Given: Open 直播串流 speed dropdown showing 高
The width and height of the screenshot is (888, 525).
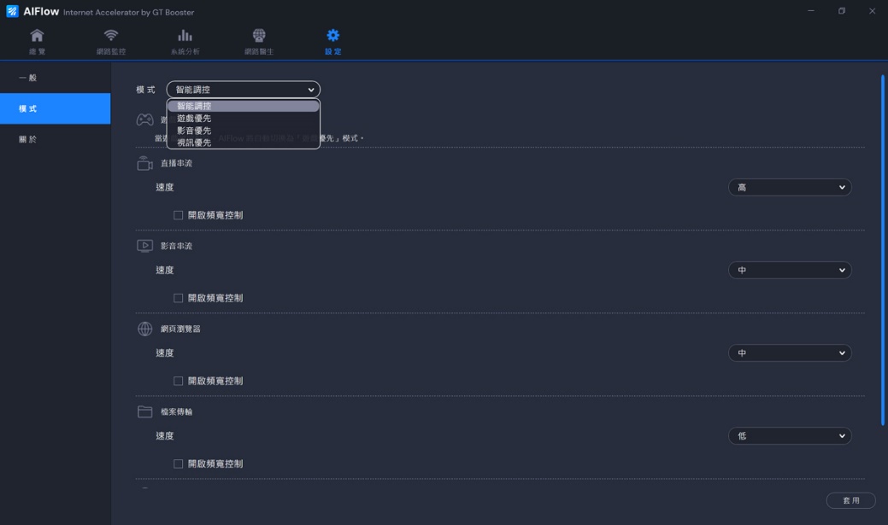Looking at the screenshot, I should coord(789,188).
